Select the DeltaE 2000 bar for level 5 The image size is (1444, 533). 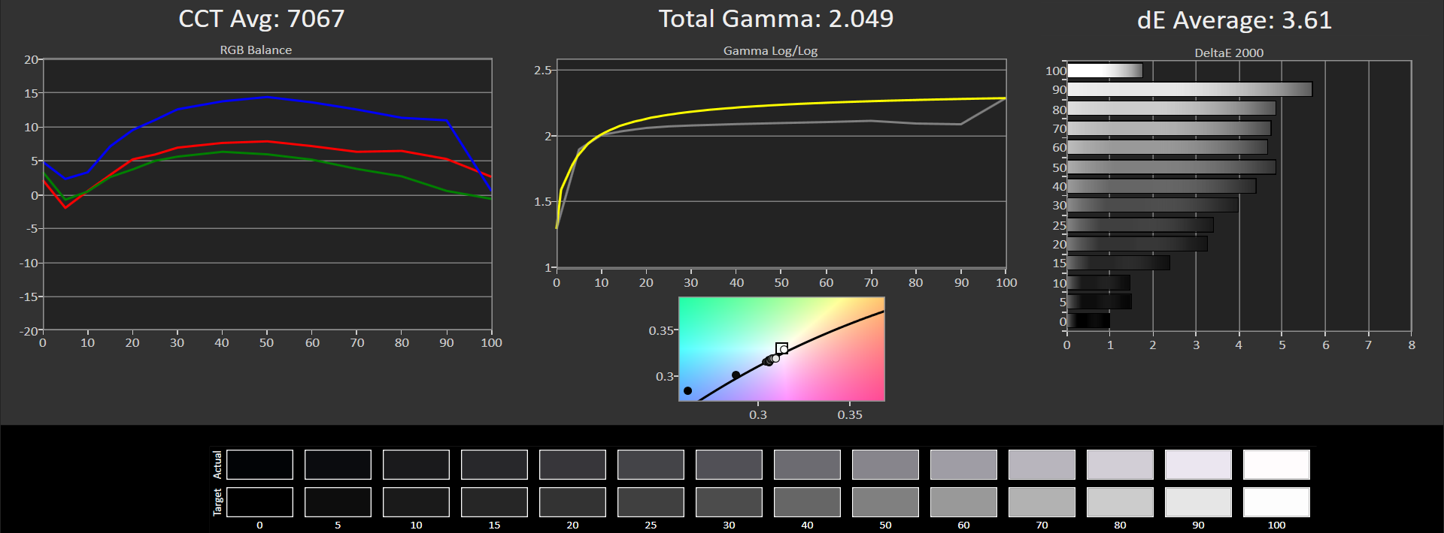pos(1100,302)
